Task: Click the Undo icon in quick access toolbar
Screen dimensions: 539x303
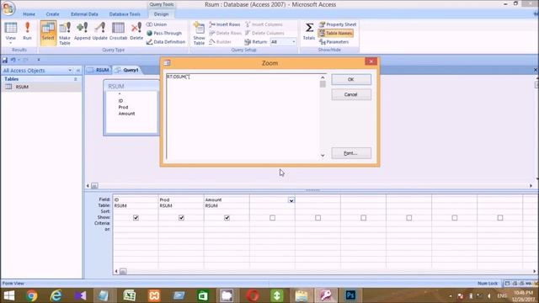Action: 13,60
